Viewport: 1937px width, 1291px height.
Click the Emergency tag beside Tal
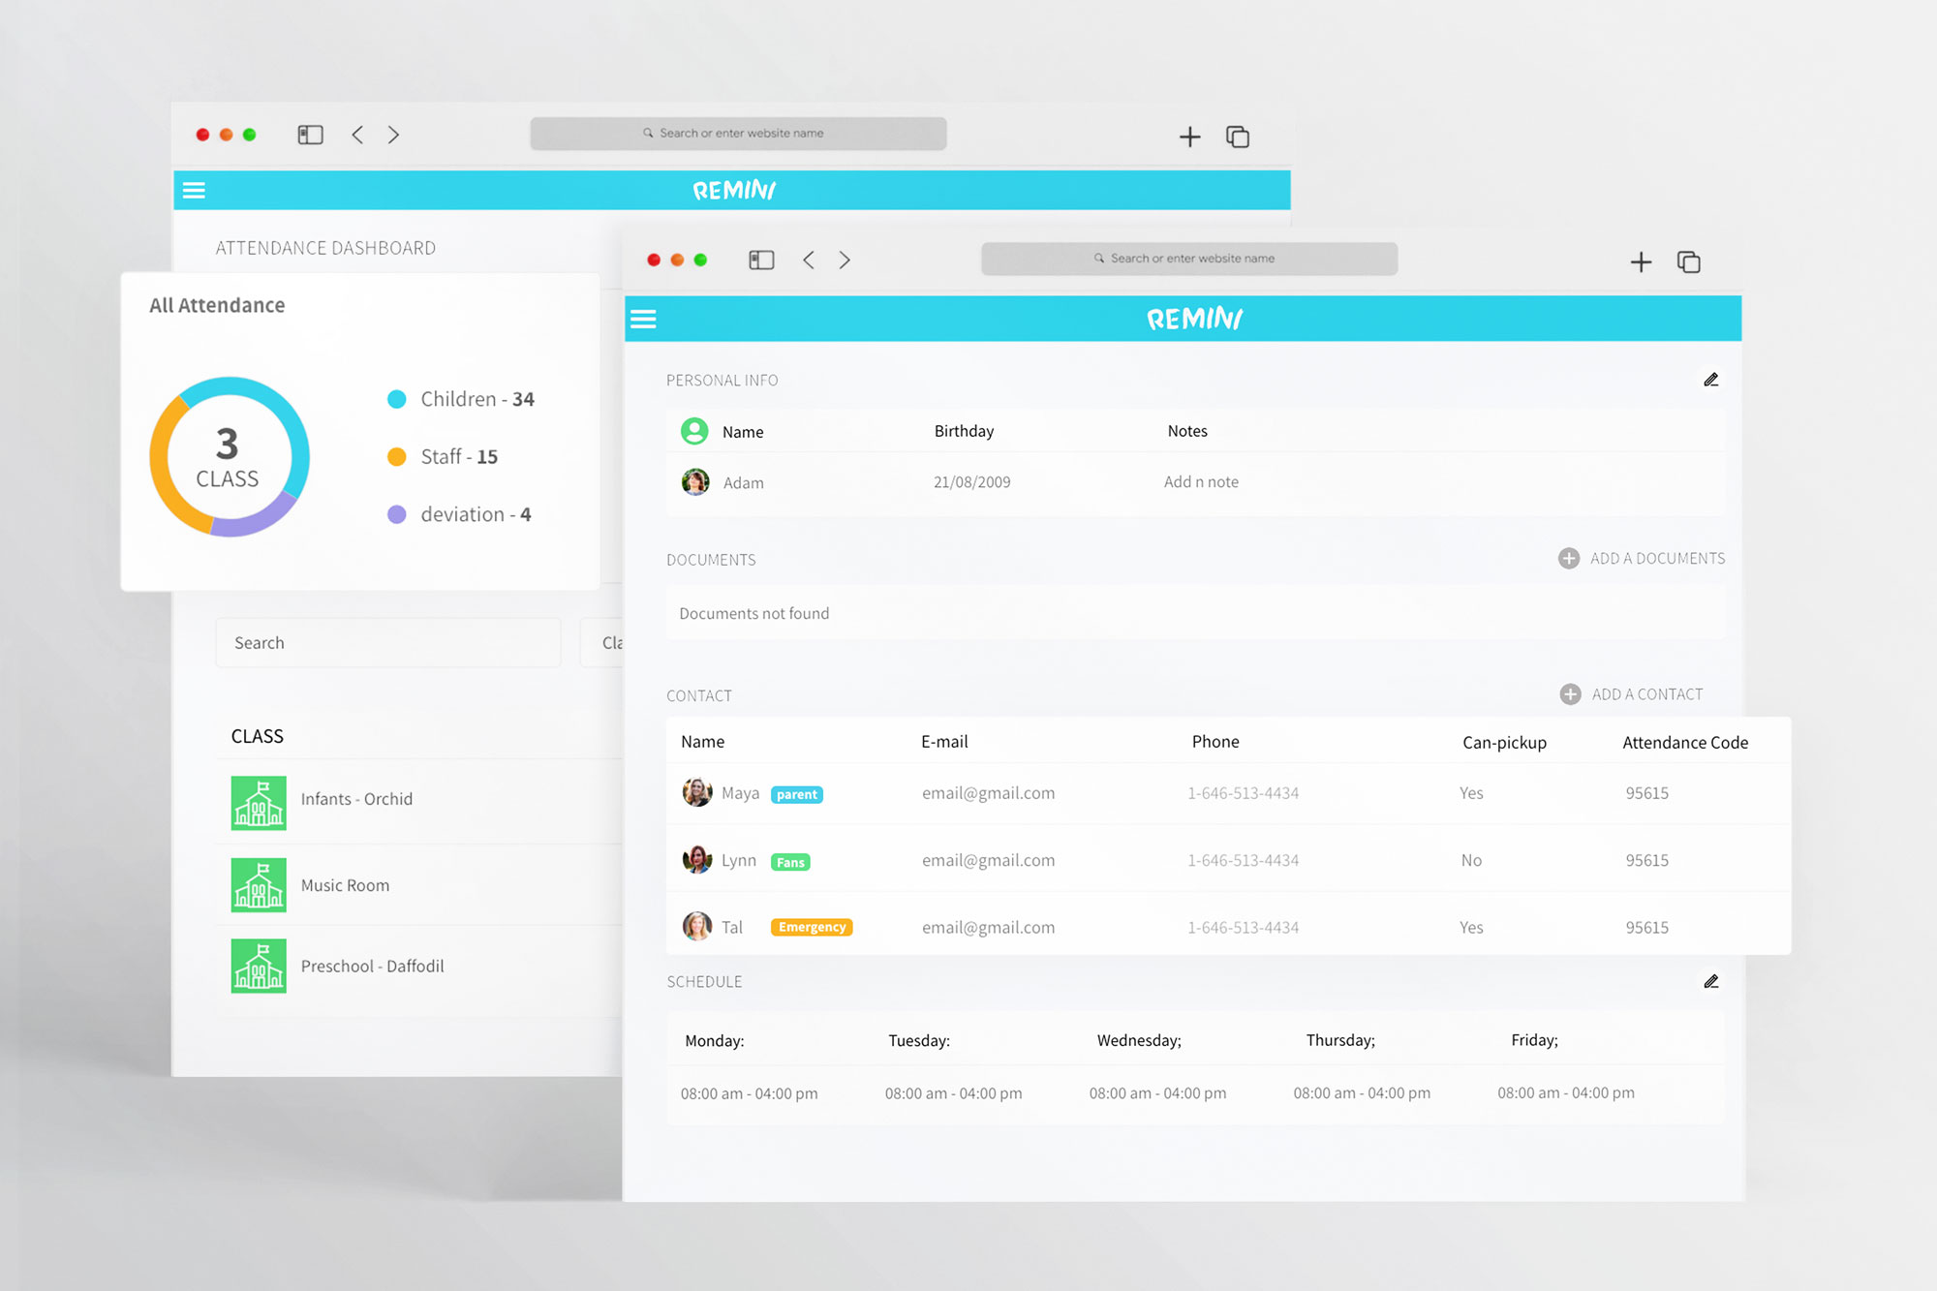[x=812, y=927]
